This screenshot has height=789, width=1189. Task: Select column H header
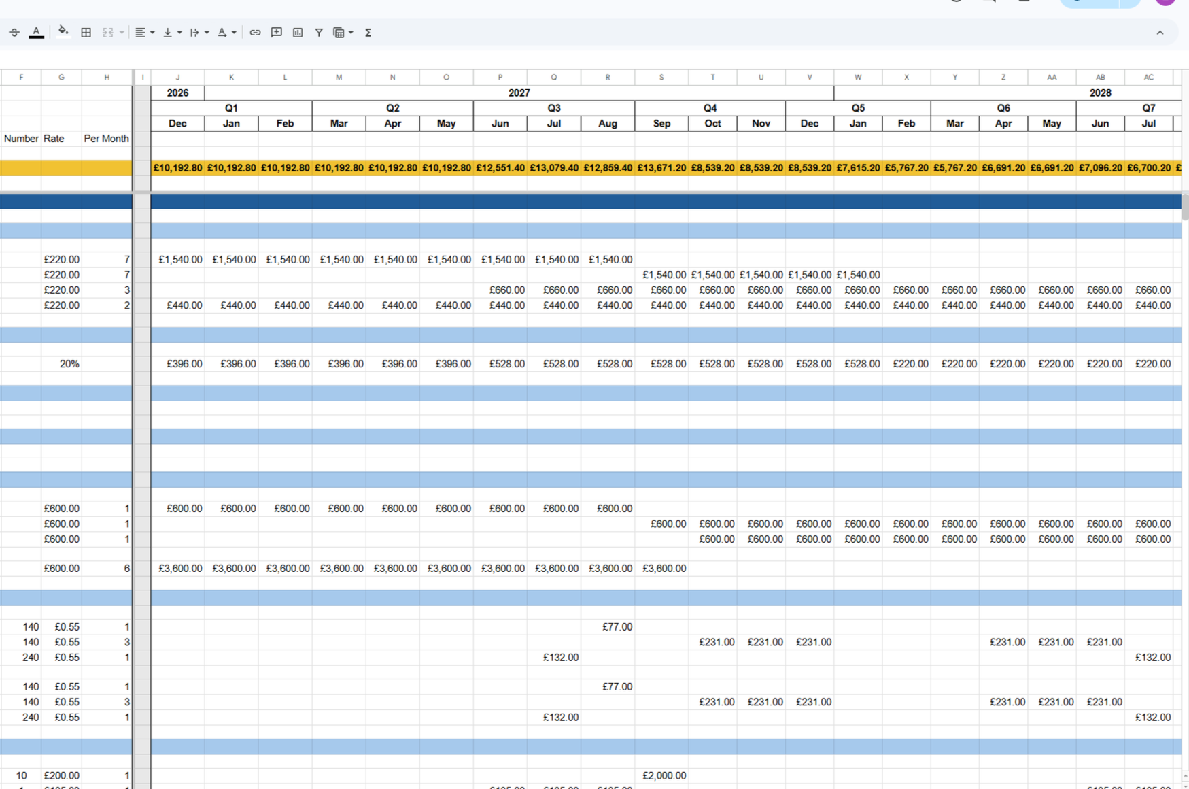point(107,78)
